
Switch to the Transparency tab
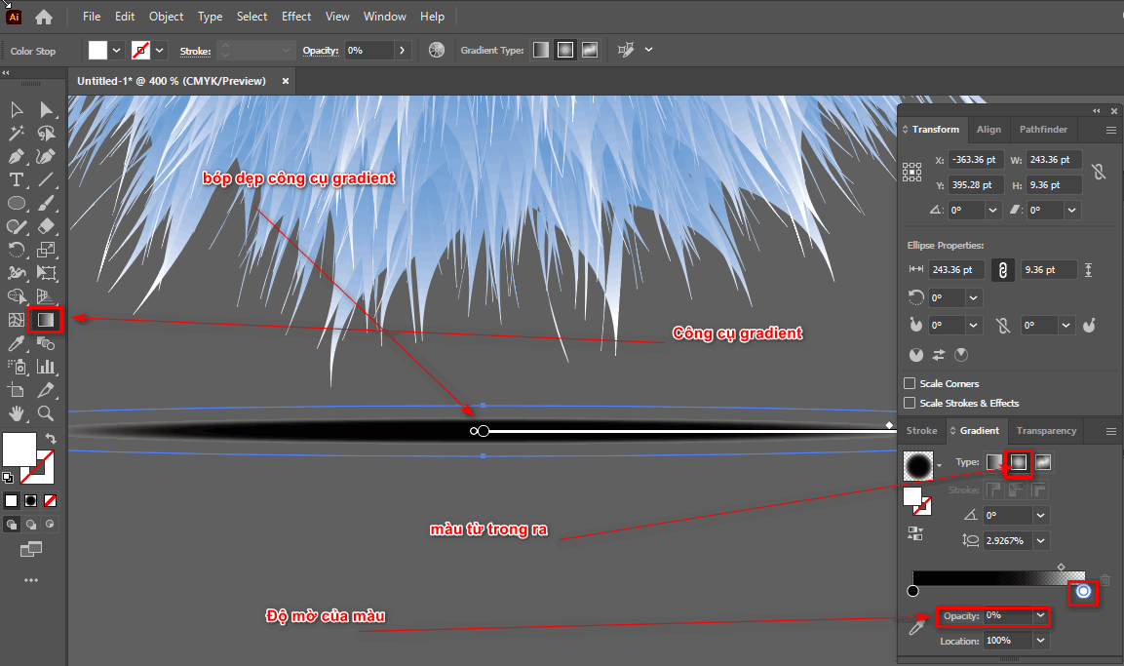point(1046,430)
